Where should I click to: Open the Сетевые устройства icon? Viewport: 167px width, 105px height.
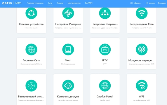(x=31, y=13)
